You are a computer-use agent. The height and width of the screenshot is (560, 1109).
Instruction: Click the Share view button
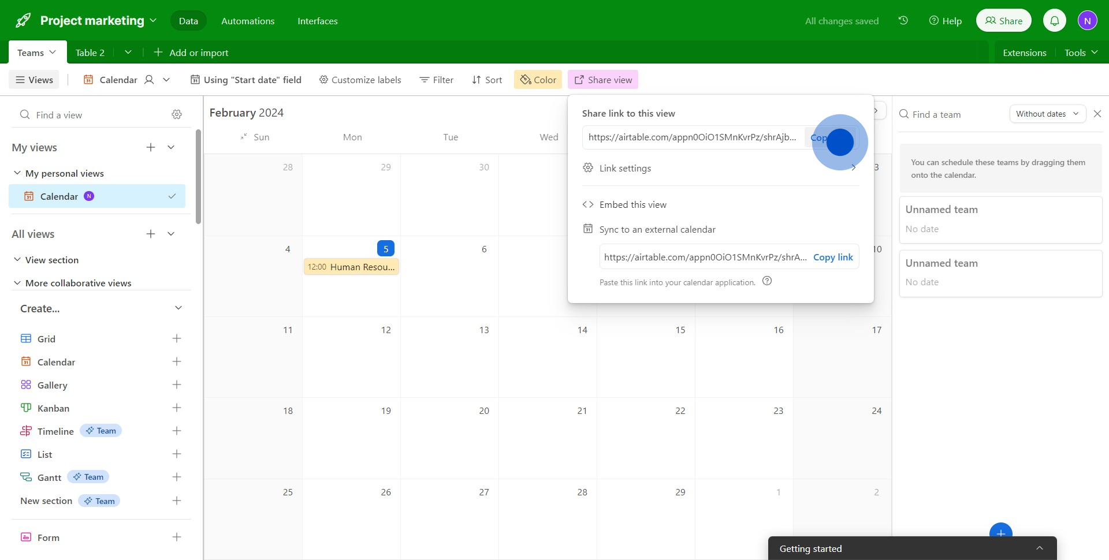[603, 80]
